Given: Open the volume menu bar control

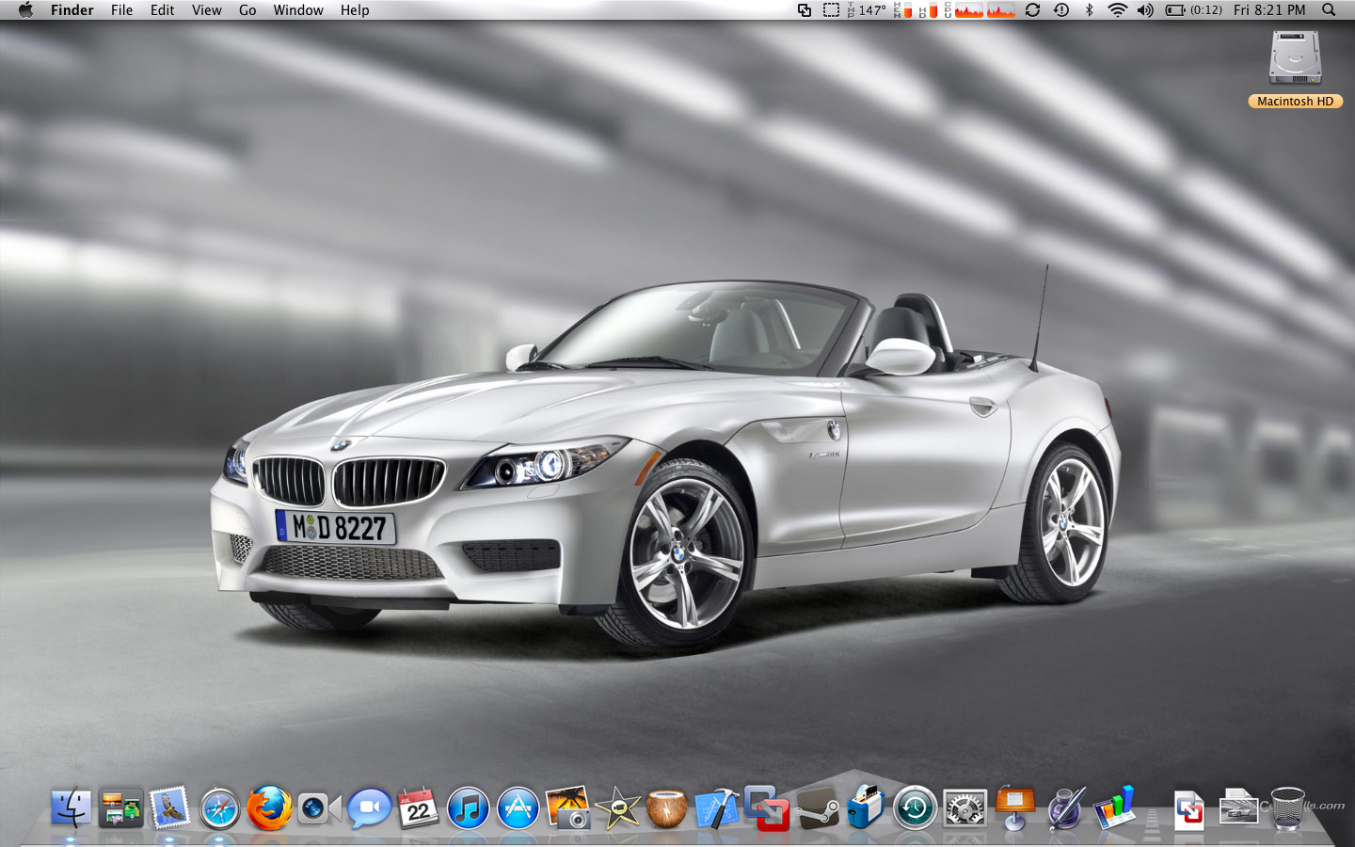Looking at the screenshot, I should pyautogui.click(x=1145, y=10).
